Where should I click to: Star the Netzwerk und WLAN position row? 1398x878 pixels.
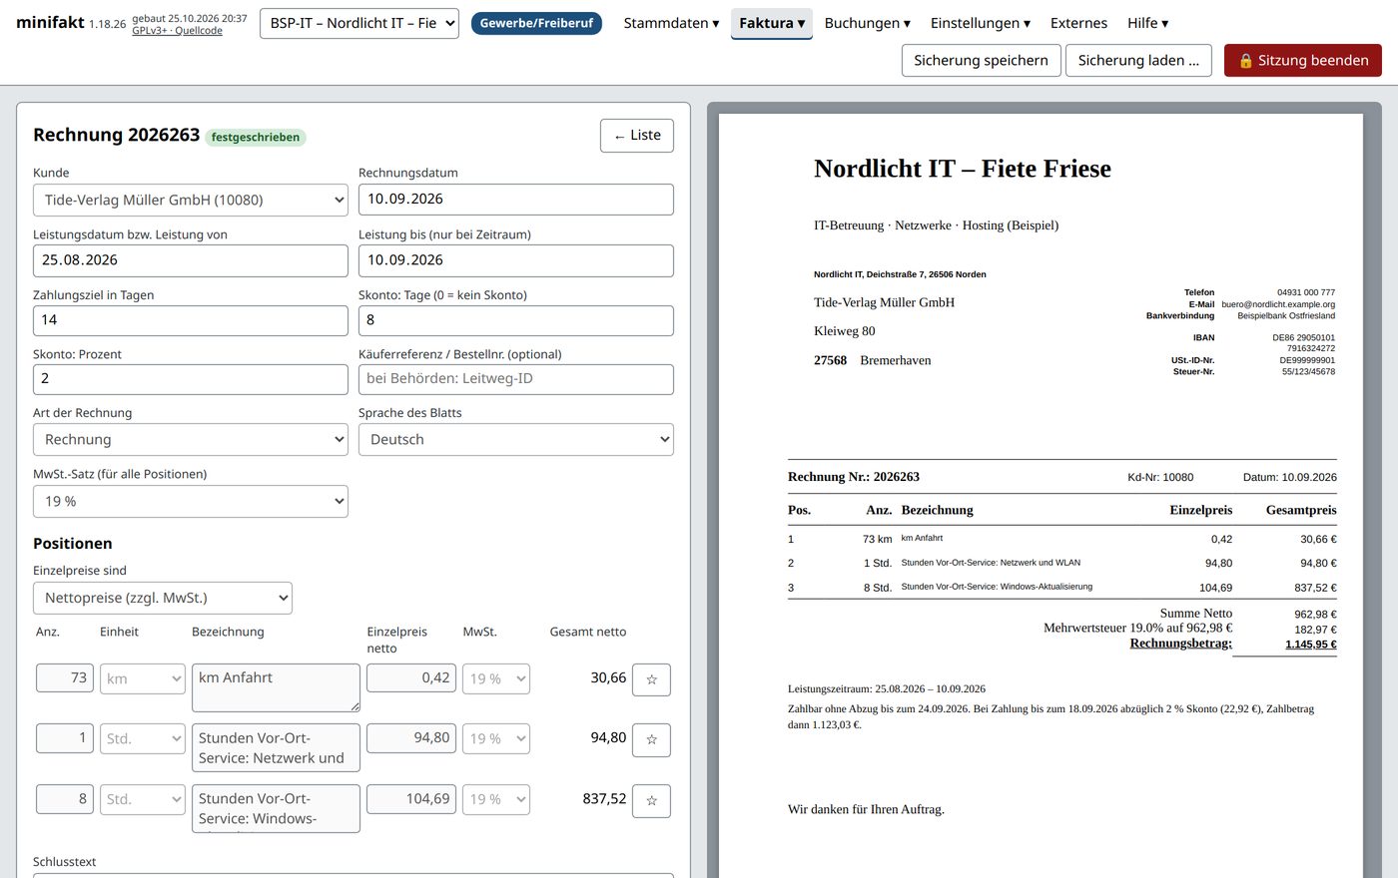coord(651,739)
